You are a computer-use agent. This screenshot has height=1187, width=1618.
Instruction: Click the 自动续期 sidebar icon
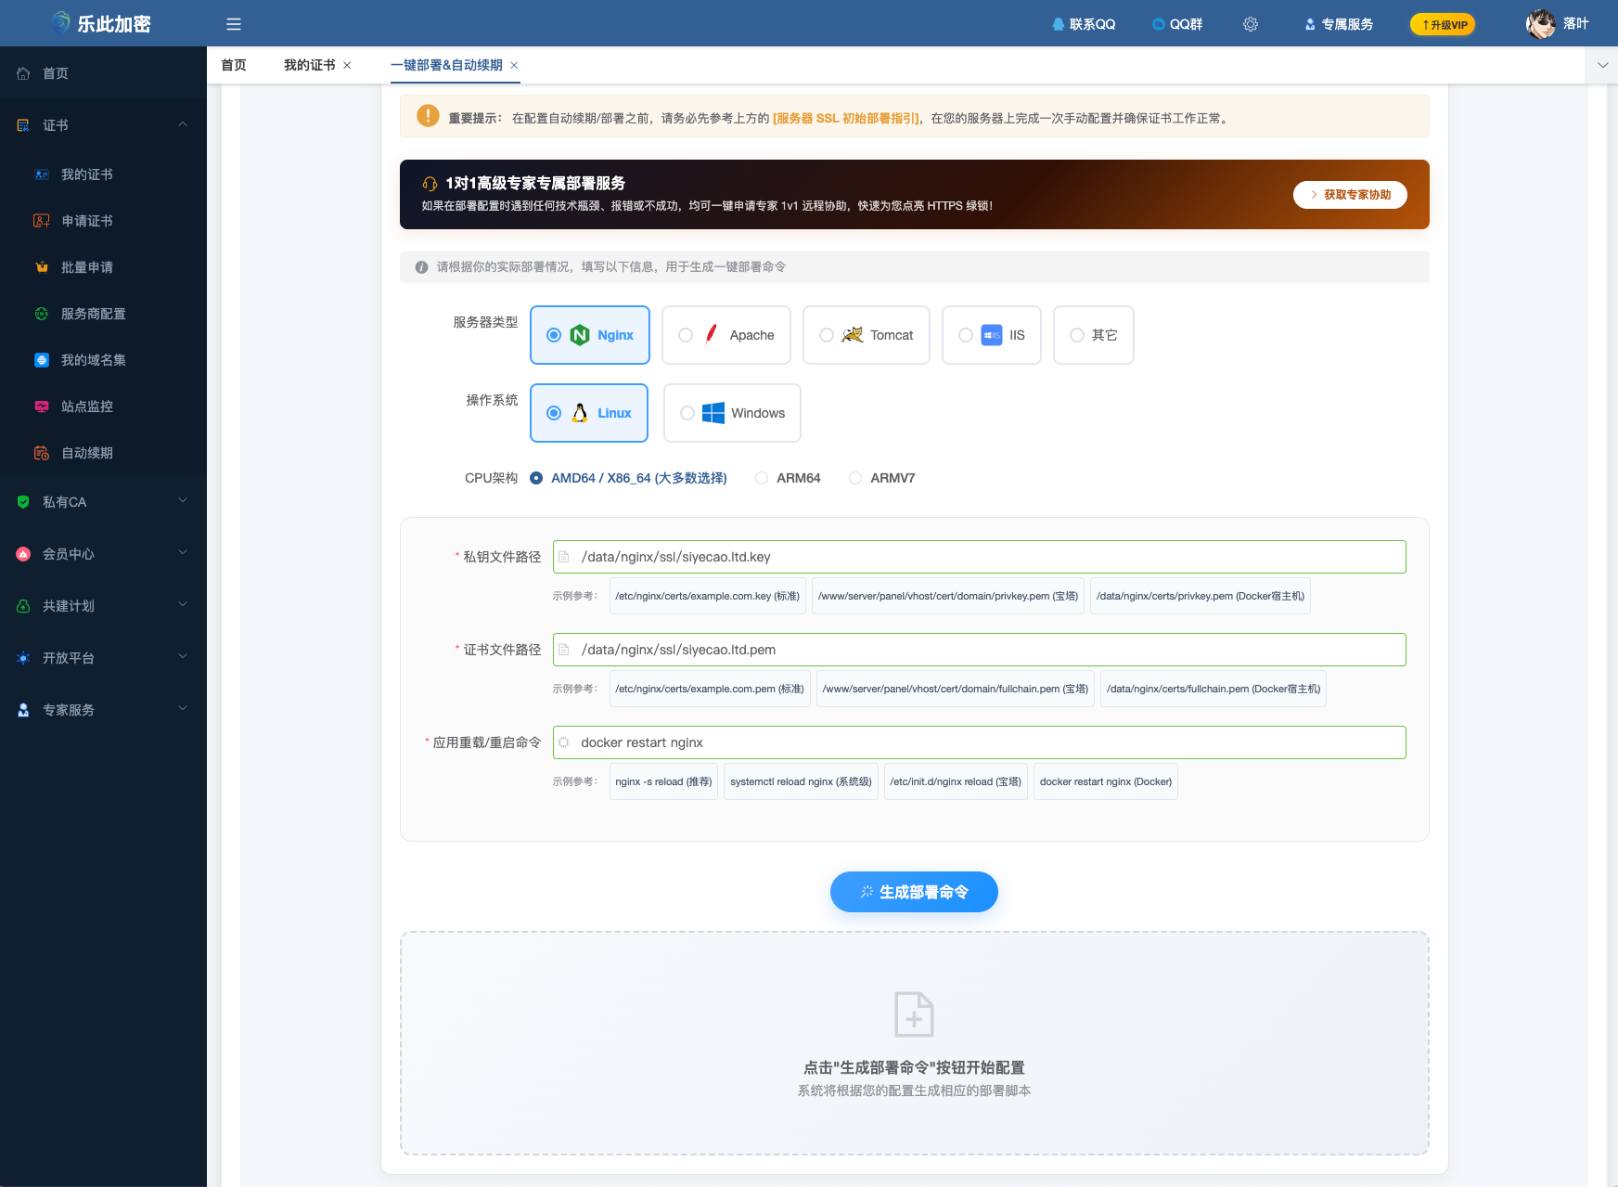tap(42, 453)
